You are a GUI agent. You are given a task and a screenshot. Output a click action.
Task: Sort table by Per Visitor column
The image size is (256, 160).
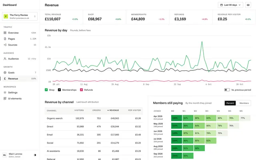coord(134,110)
